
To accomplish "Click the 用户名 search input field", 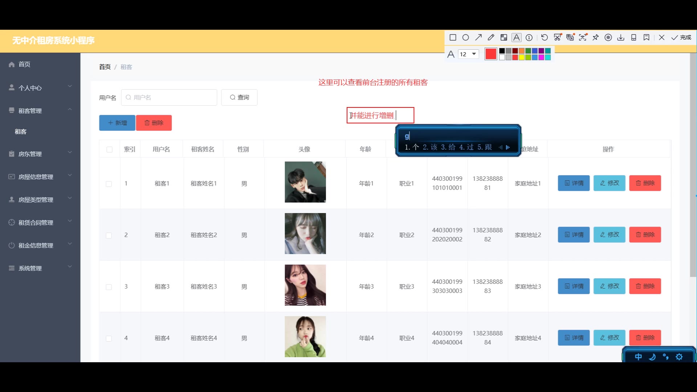I will click(x=169, y=97).
